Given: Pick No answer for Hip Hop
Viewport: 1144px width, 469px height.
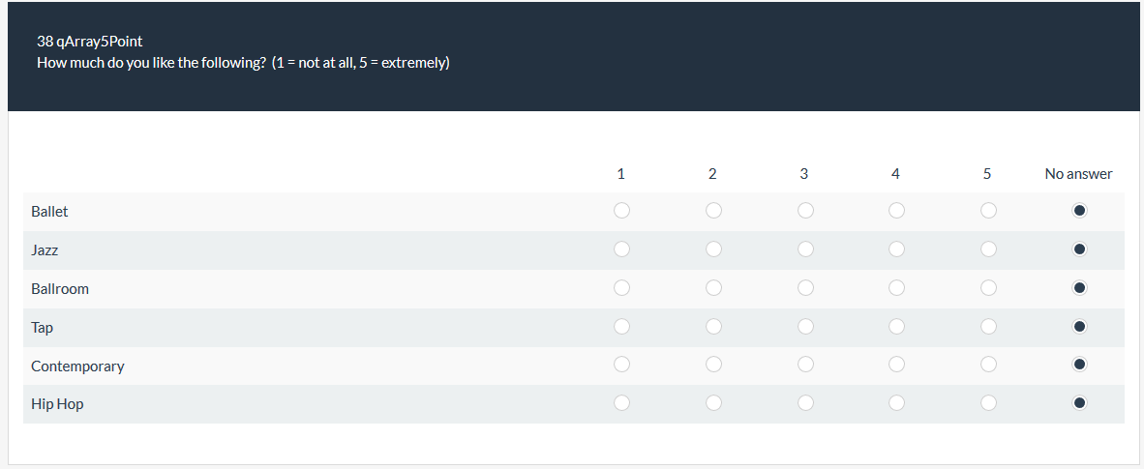Looking at the screenshot, I should 1080,403.
